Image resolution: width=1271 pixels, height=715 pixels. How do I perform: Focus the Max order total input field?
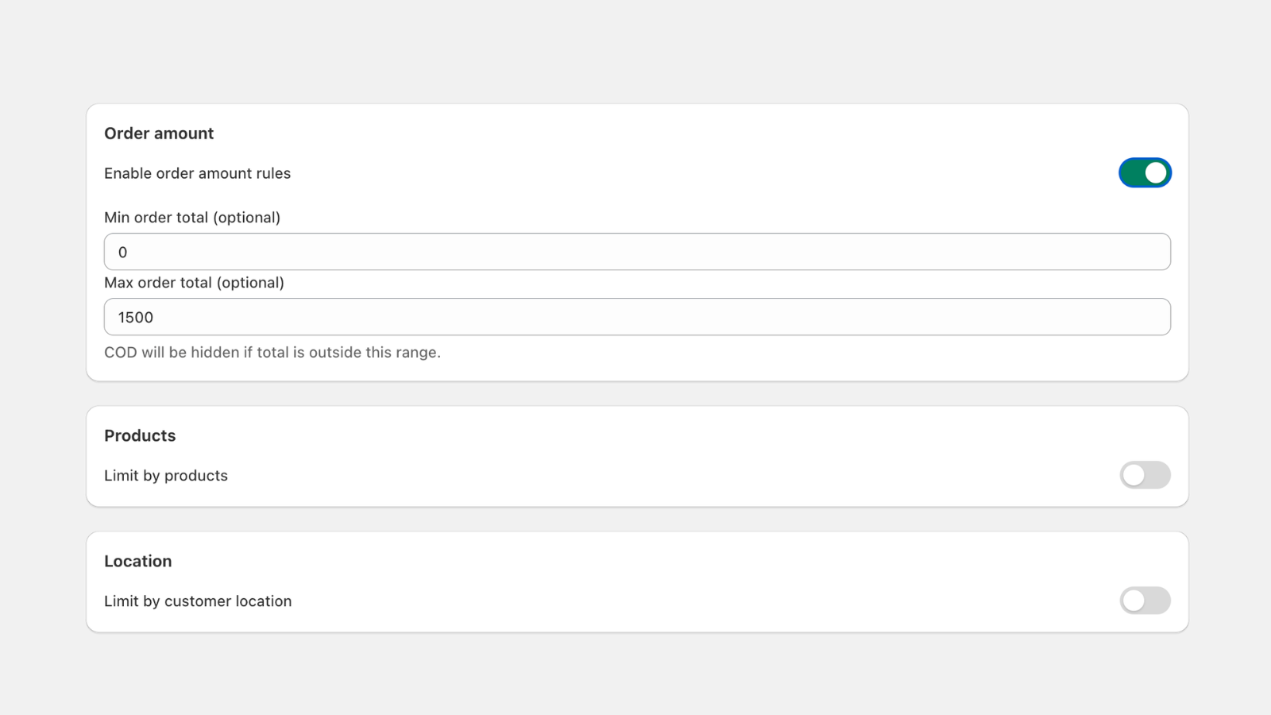tap(637, 317)
